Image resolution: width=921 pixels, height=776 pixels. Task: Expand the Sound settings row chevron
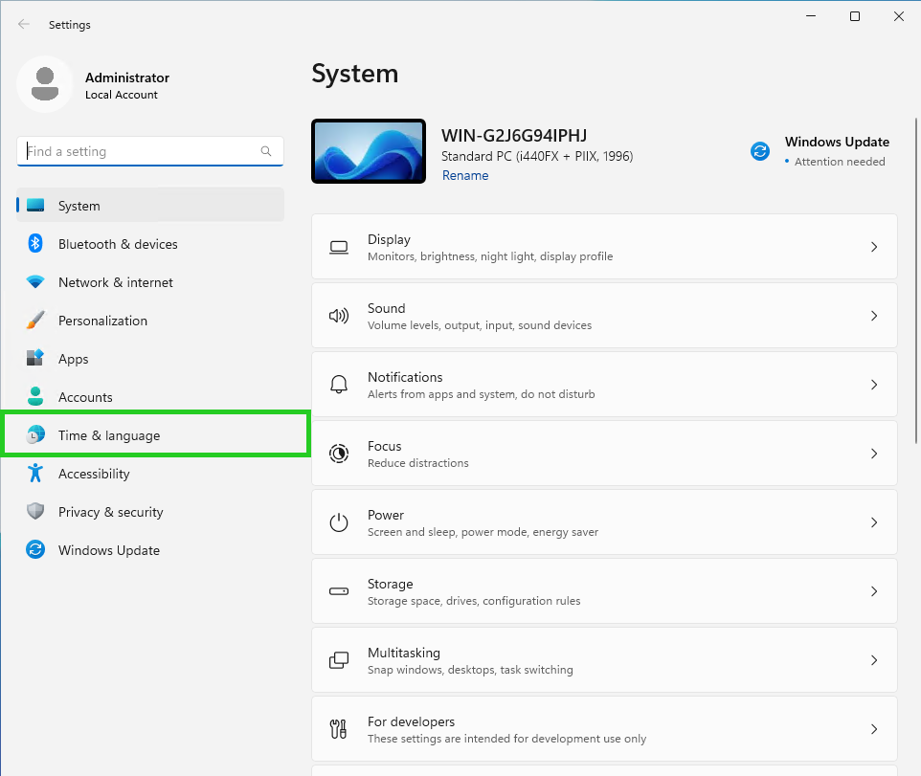pos(873,315)
